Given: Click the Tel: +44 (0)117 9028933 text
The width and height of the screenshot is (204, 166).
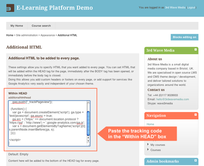Looking at the screenshot, I should point(163,95).
